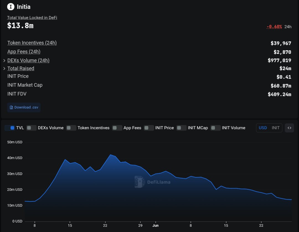The width and height of the screenshot is (299, 232).
Task: Click the 10m USD y-axis label
Action: point(15,205)
